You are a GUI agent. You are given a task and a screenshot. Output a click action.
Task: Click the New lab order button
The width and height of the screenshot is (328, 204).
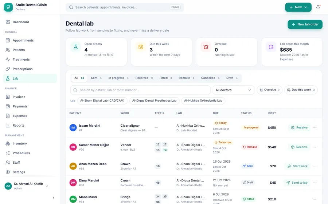305,24
